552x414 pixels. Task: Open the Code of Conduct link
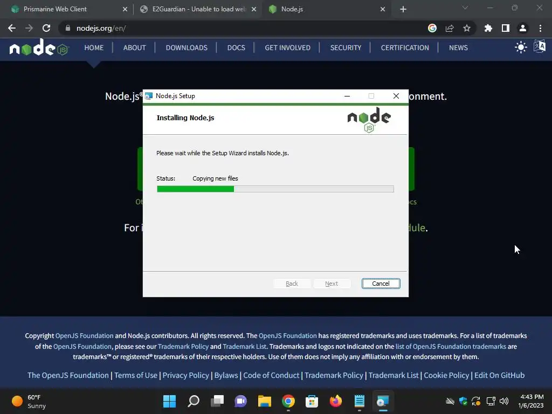coord(271,375)
